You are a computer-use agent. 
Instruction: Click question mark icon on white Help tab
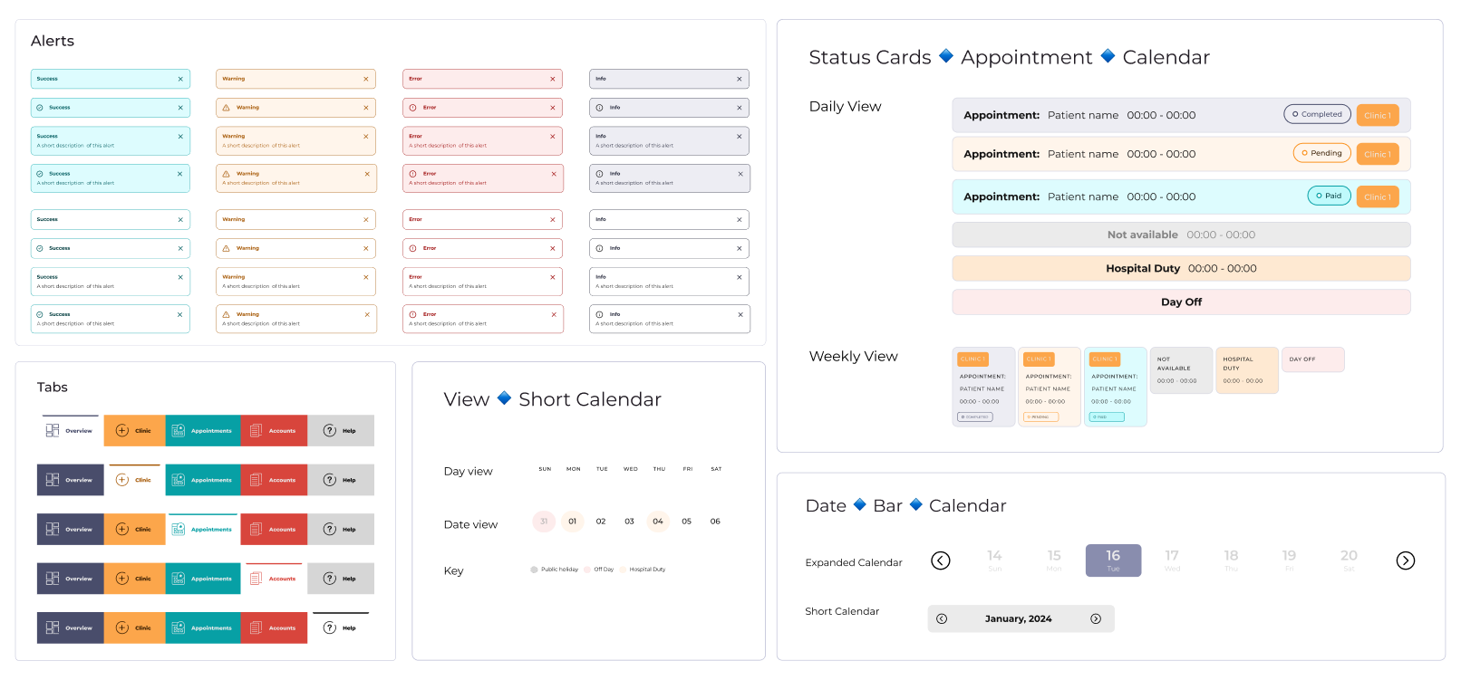pyautogui.click(x=330, y=627)
